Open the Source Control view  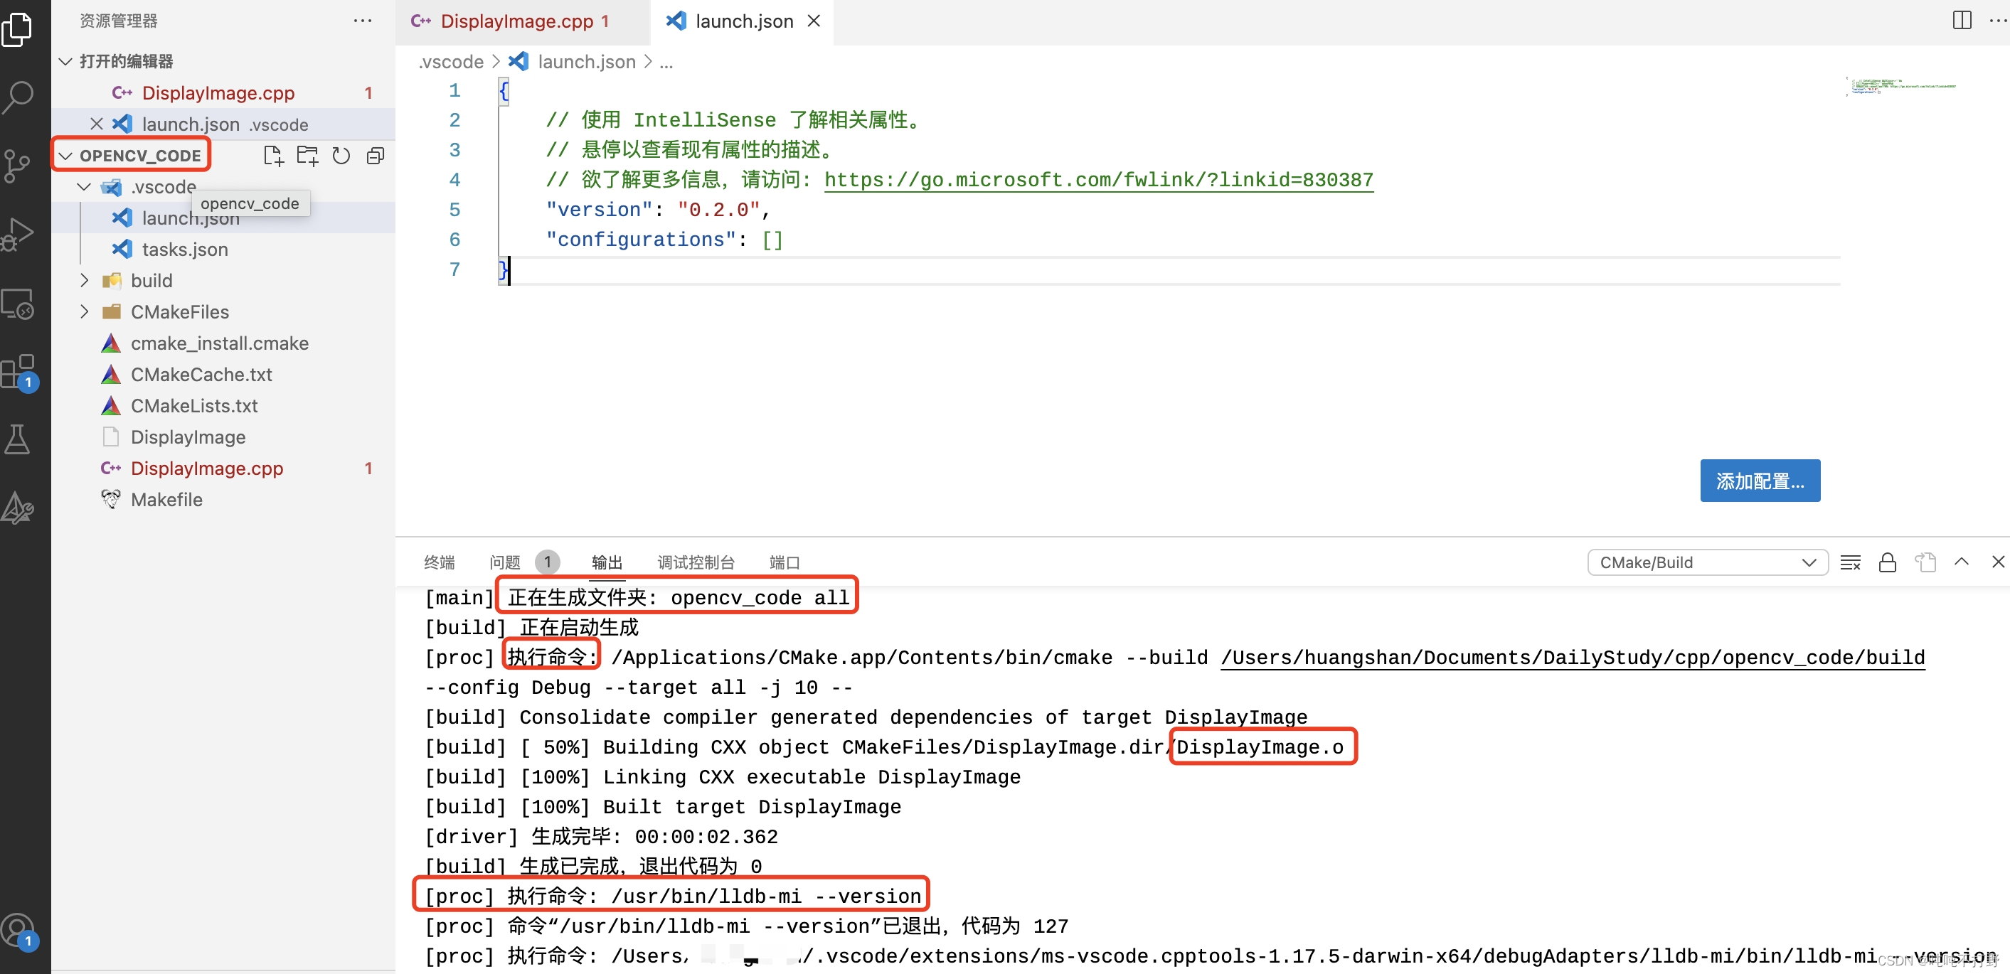tap(17, 166)
